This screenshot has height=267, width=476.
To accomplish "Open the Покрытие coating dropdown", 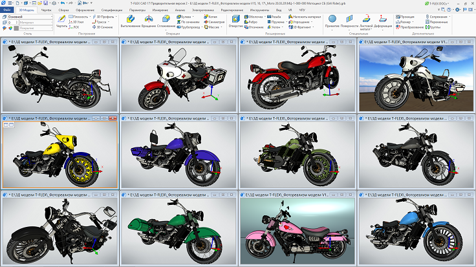I will pyautogui.click(x=36, y=28).
